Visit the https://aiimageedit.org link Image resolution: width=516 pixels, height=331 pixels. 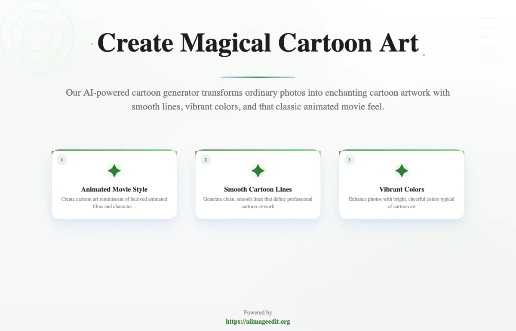[258, 322]
